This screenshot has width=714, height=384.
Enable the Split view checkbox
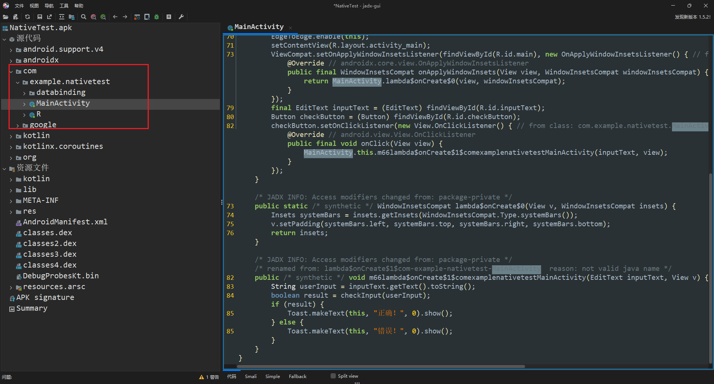coord(333,376)
